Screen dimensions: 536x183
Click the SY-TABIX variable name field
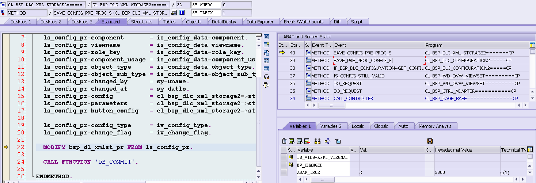(206, 13)
